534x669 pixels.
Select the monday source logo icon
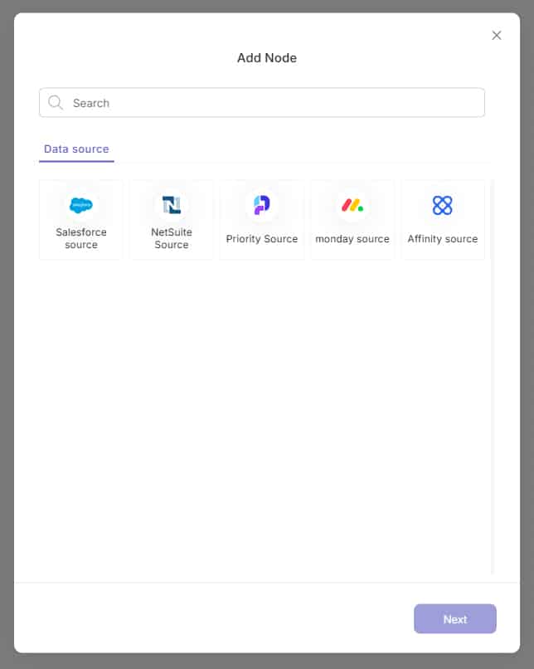click(352, 205)
